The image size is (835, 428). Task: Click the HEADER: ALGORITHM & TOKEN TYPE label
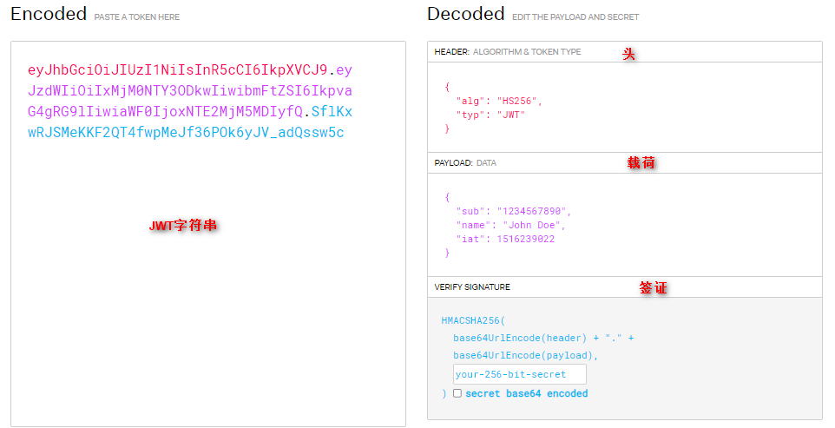508,52
